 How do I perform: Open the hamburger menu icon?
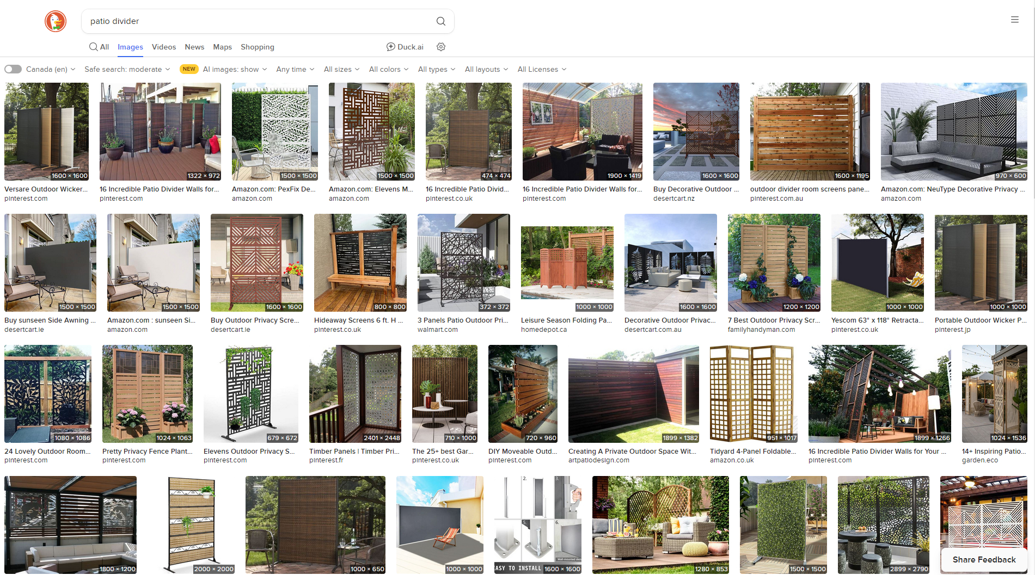[1015, 20]
